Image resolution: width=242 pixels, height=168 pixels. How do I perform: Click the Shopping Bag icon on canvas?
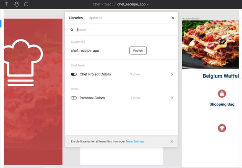222,94
